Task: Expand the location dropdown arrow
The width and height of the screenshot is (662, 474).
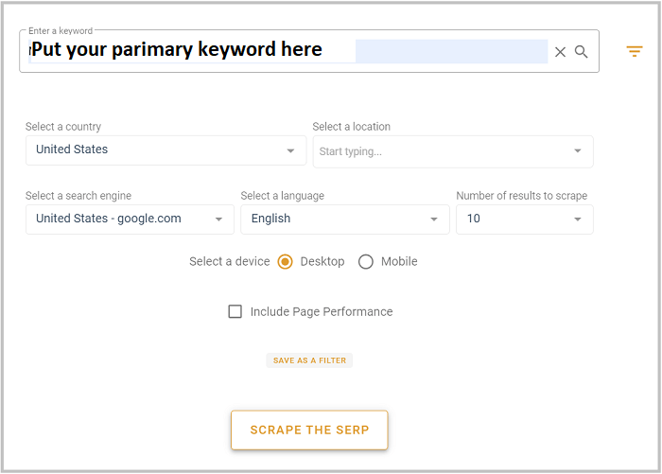Action: click(578, 150)
